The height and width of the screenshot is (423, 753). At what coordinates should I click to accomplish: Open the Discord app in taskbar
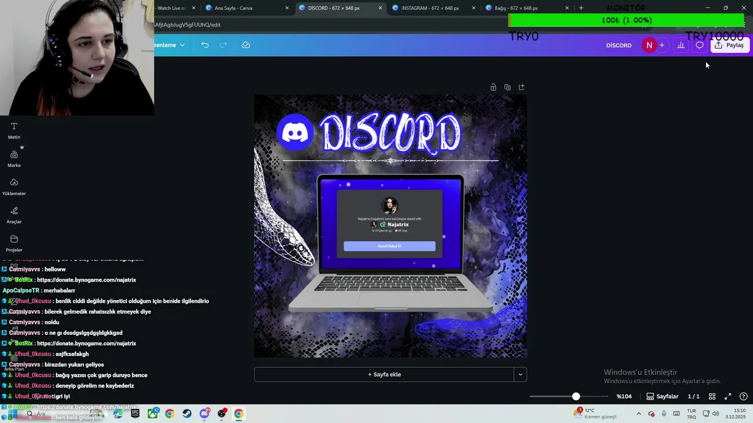tap(204, 414)
